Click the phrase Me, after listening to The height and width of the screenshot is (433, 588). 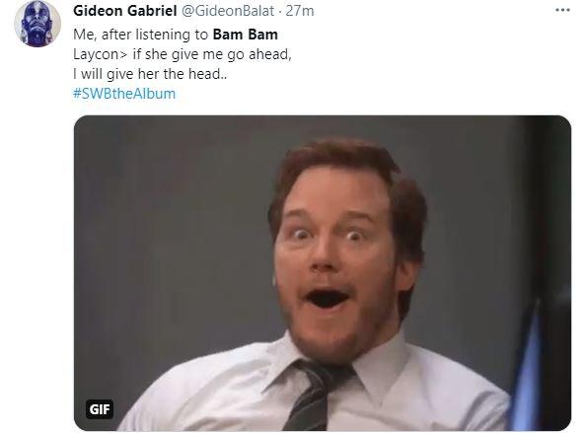(141, 35)
